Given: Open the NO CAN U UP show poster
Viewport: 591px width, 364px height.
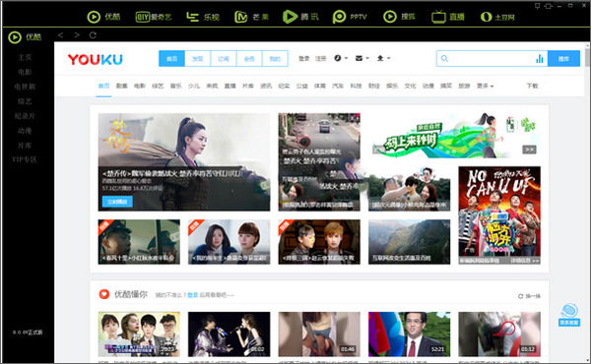Looking at the screenshot, I should 499,214.
